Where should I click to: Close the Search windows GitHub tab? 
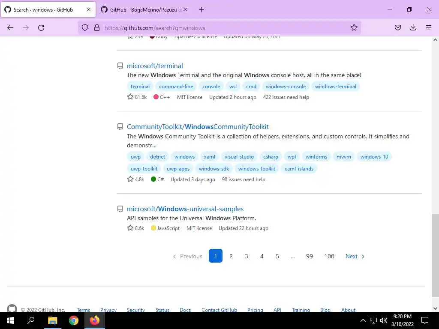point(89,9)
